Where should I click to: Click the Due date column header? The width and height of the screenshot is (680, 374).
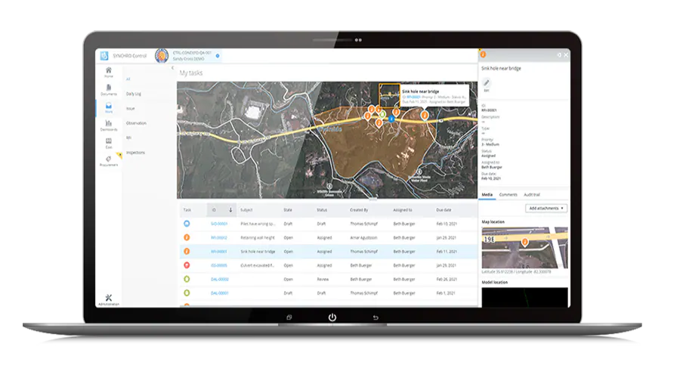(x=444, y=210)
